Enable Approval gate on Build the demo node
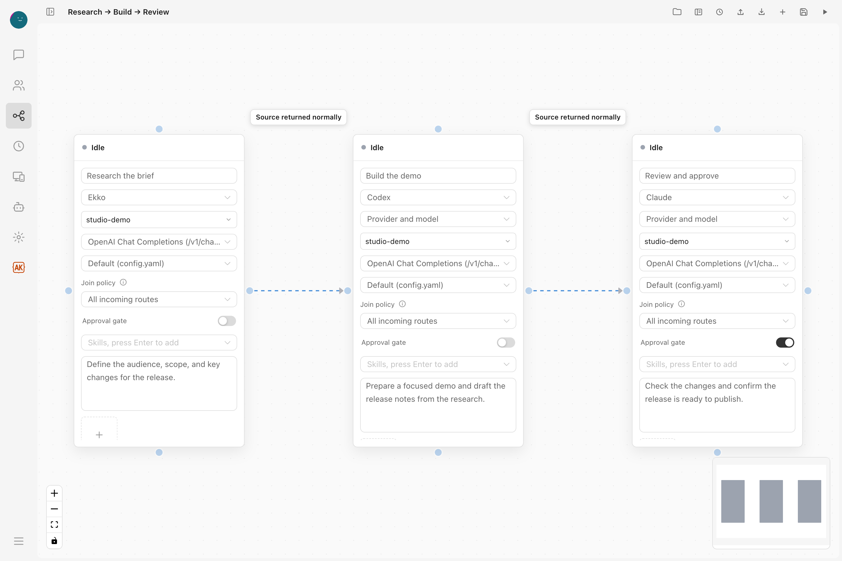The height and width of the screenshot is (561, 842). [x=506, y=342]
